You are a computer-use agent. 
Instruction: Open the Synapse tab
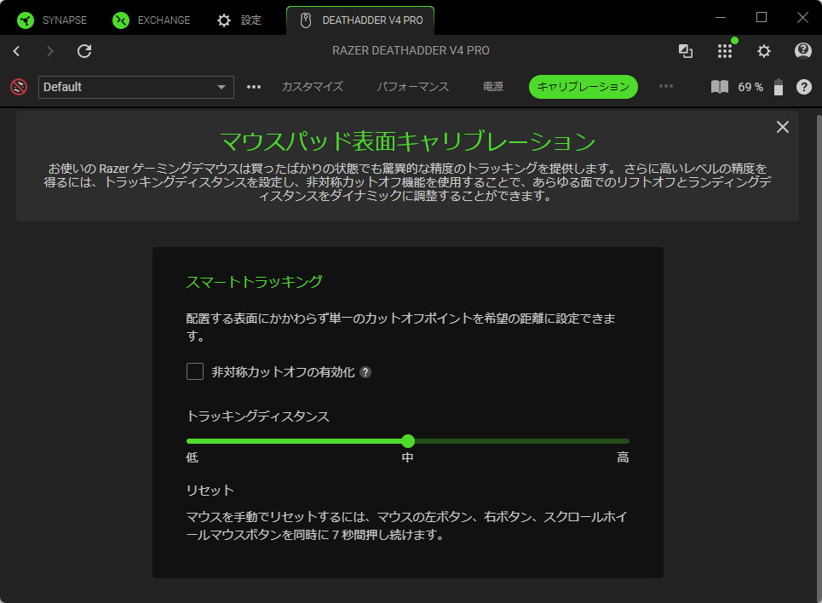click(x=52, y=20)
